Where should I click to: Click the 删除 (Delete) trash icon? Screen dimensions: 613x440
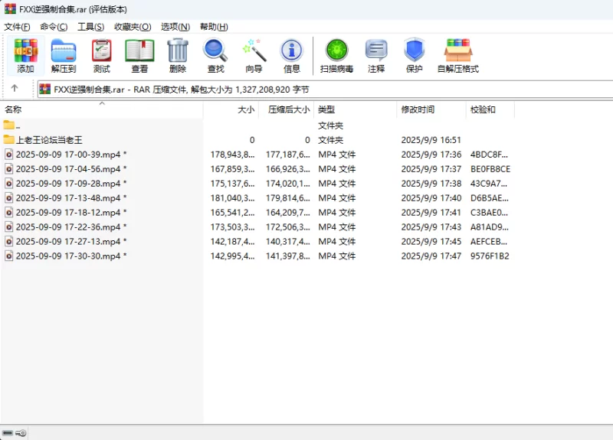tap(178, 56)
